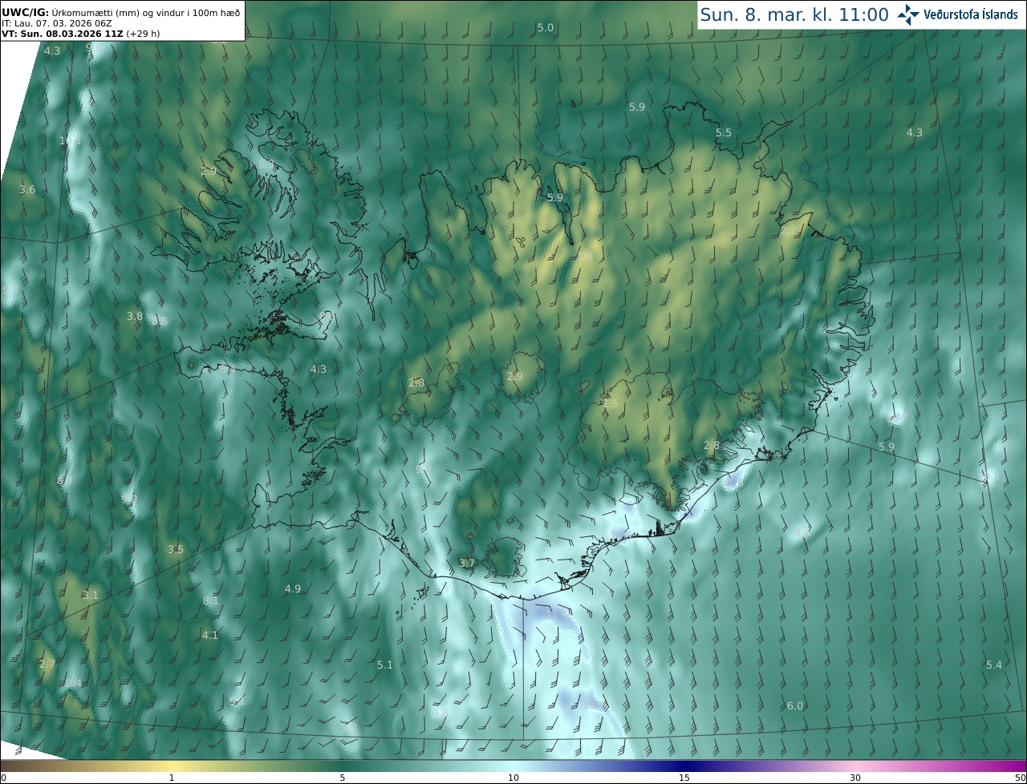Click the '5.5' value on the map
Screen dimensions: 1027x784
pyautogui.click(x=724, y=133)
